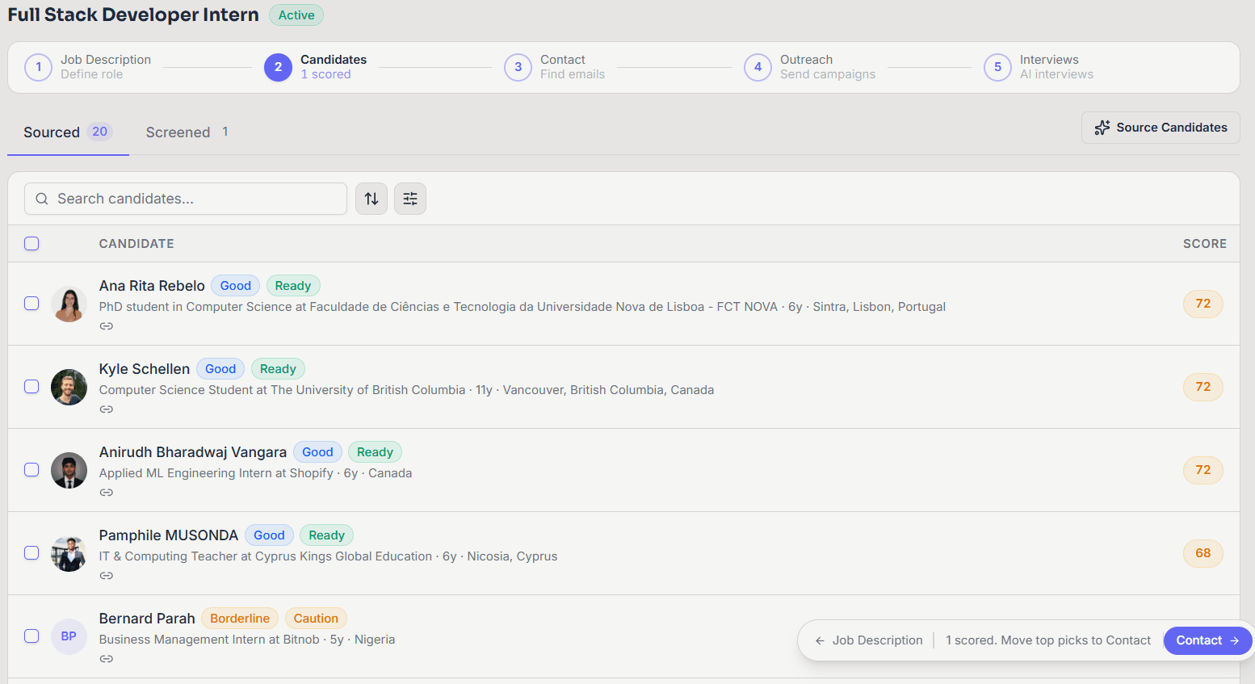Click 'Applied ML Engineering Intern at Shopify' text
The width and height of the screenshot is (1255, 684).
click(x=216, y=473)
